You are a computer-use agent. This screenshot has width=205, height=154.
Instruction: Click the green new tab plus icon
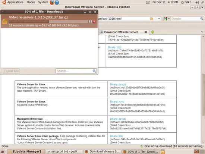pos(152,32)
